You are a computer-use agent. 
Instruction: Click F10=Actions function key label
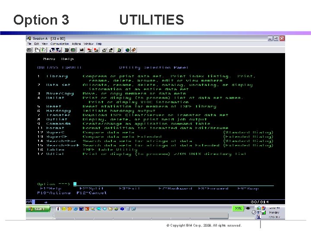pos(54,193)
